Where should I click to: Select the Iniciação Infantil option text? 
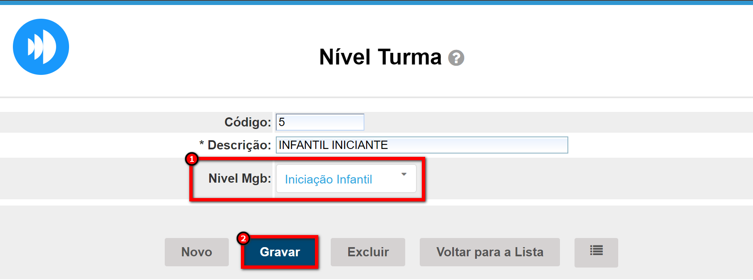pyautogui.click(x=328, y=179)
